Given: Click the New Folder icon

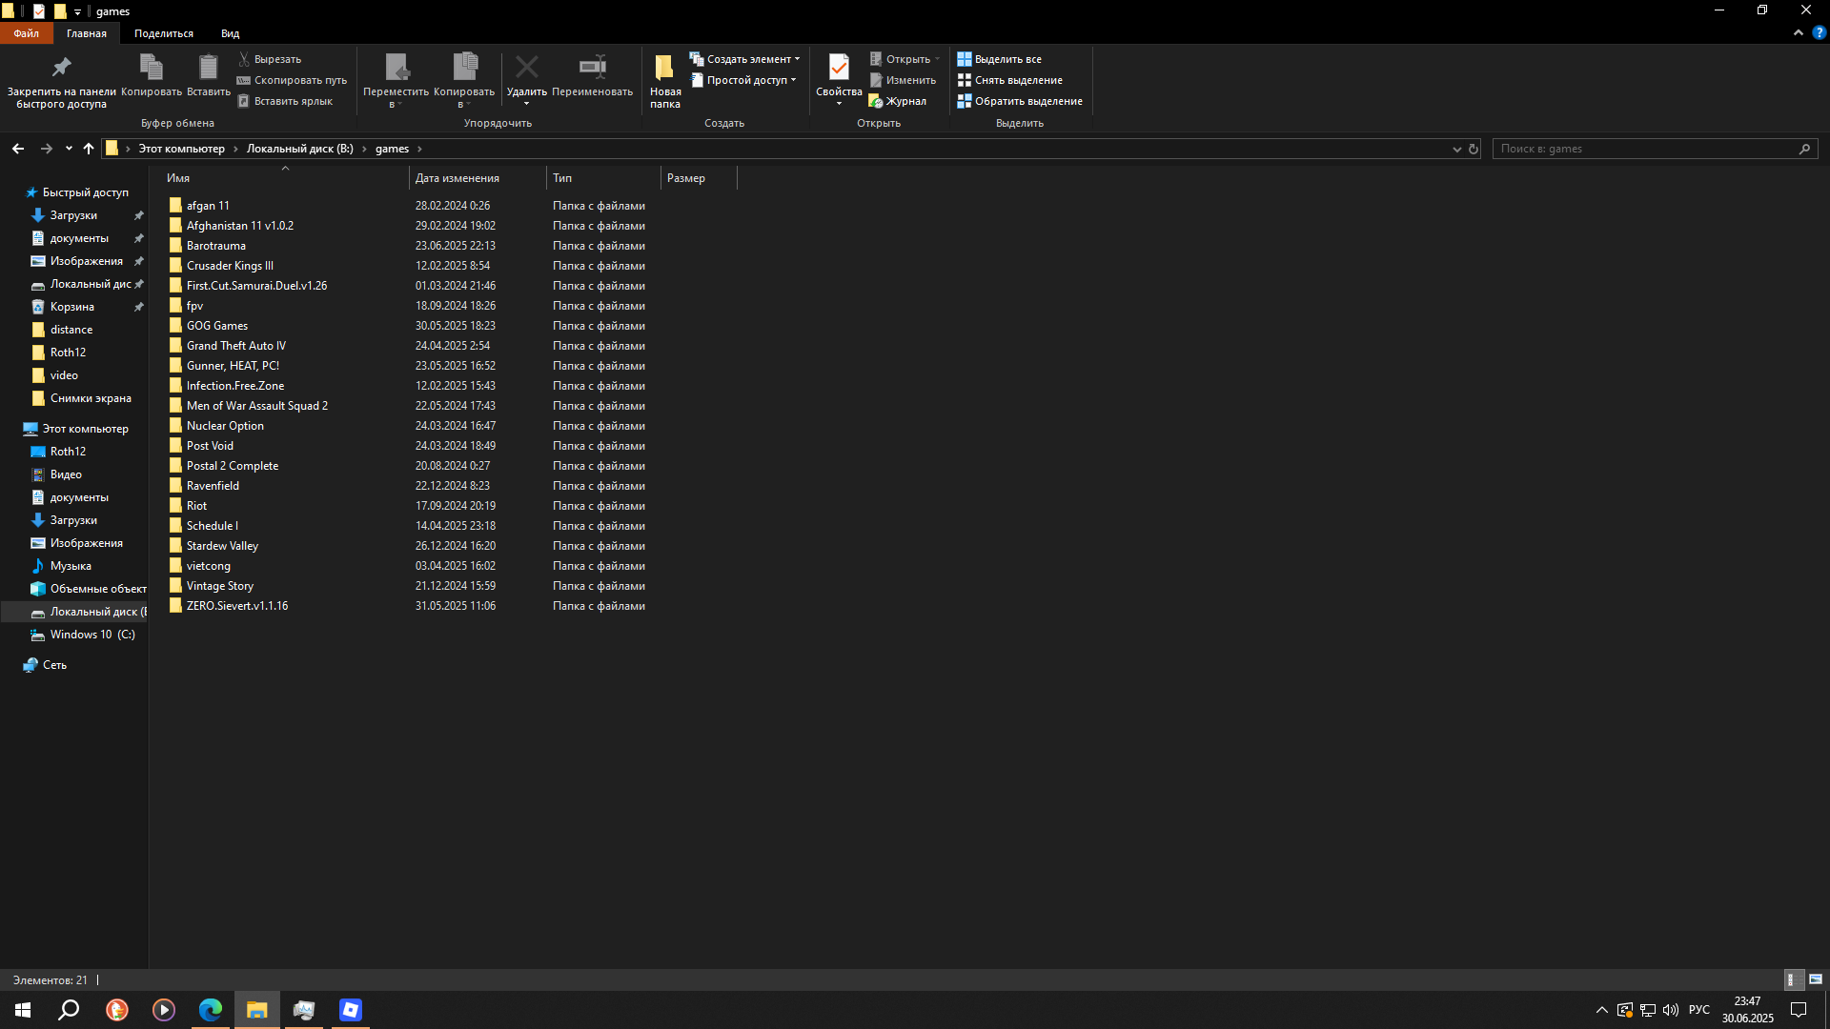Looking at the screenshot, I should [x=664, y=68].
